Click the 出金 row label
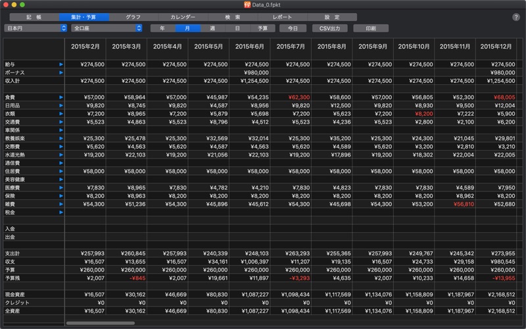The width and height of the screenshot is (526, 329). tap(10, 237)
